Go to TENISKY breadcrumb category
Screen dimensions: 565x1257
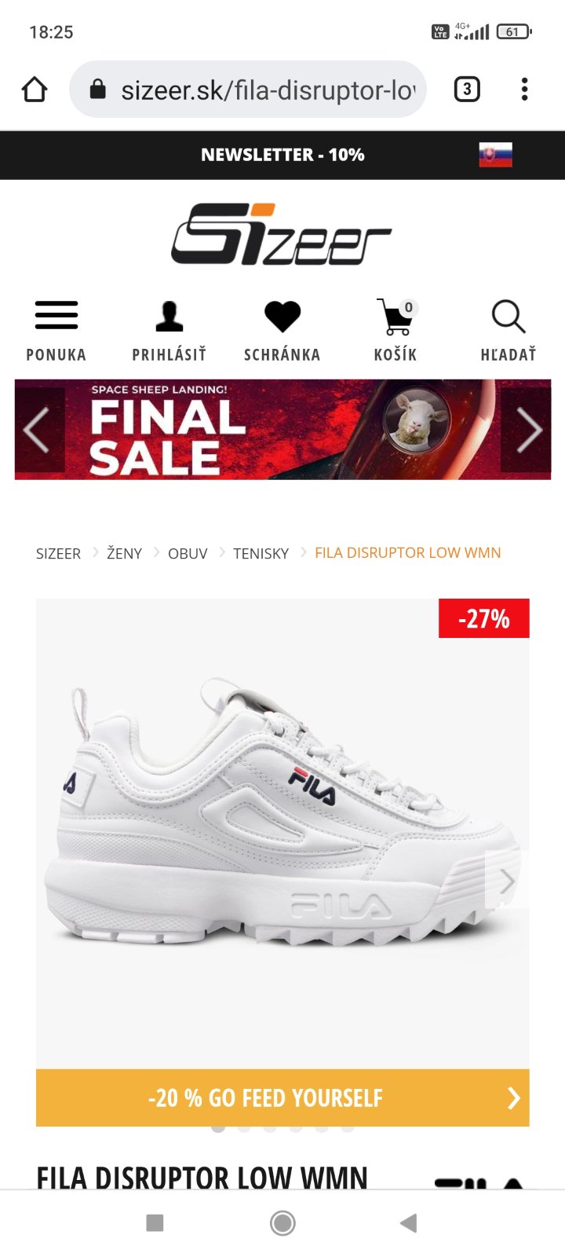coord(261,553)
